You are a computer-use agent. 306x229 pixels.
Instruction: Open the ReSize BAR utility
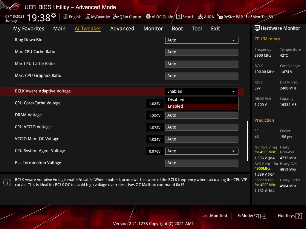tap(230, 17)
